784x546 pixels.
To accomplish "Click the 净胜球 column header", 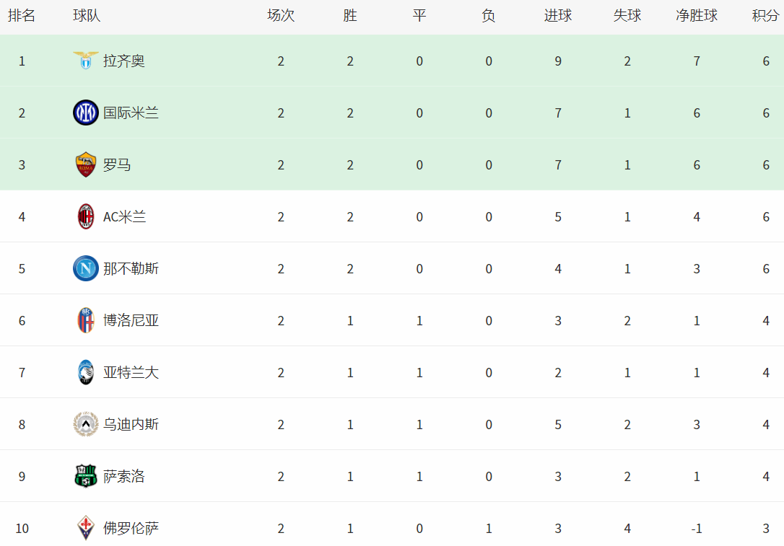I will click(x=697, y=15).
